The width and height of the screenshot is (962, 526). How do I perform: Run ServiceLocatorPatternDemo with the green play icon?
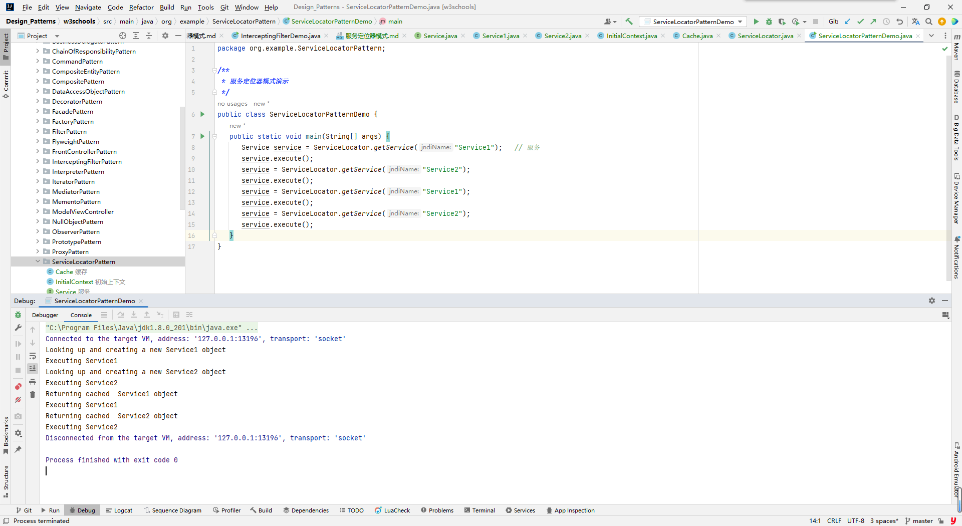pyautogui.click(x=756, y=22)
